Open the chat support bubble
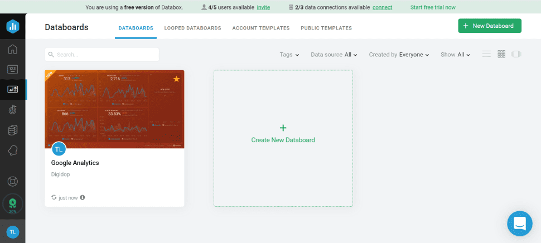Screen dimensions: 541x243 pyautogui.click(x=520, y=223)
